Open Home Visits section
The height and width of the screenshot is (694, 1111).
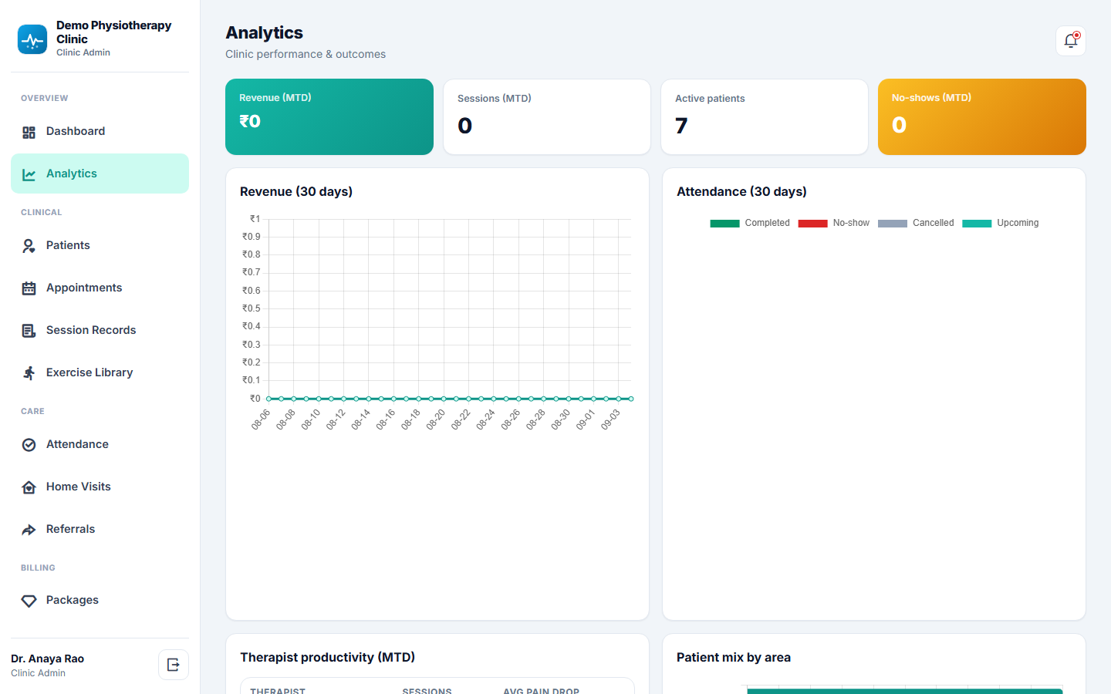click(100, 487)
